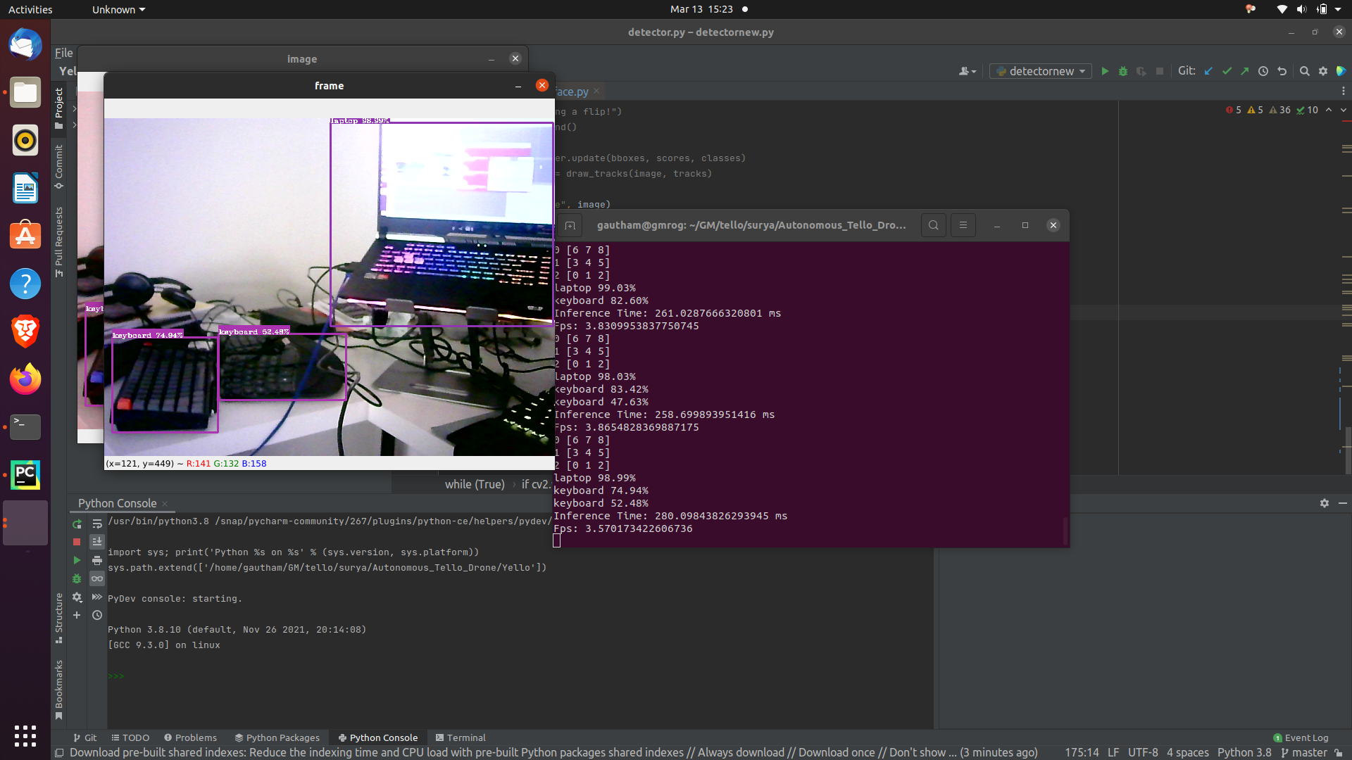Open Git show history clock icon
Screen dimensions: 1352x760
(x=1263, y=71)
